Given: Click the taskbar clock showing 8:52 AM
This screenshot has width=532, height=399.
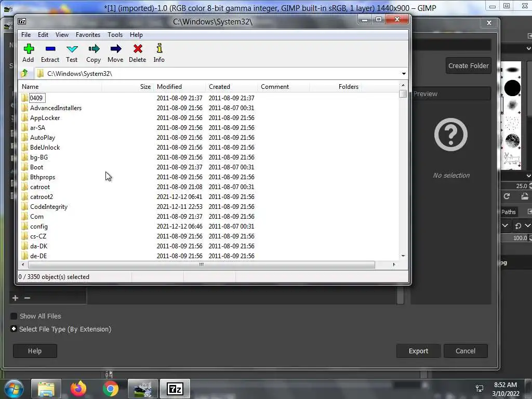Looking at the screenshot, I should pyautogui.click(x=506, y=389).
